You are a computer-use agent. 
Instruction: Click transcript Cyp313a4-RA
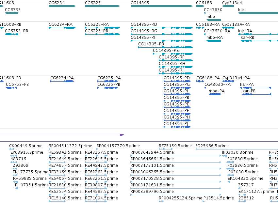[x=236, y=24]
